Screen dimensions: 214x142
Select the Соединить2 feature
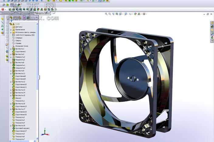point(19,68)
